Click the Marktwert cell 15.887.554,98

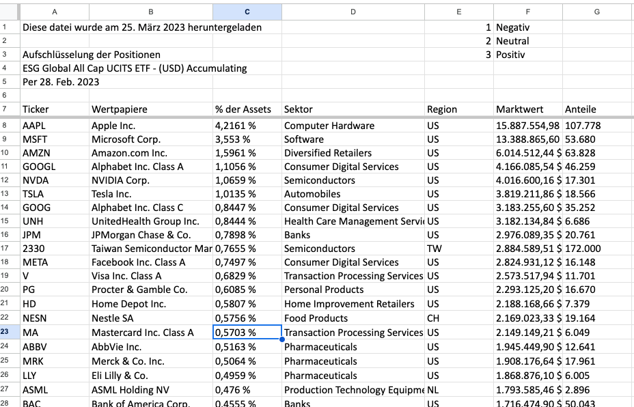pyautogui.click(x=527, y=126)
